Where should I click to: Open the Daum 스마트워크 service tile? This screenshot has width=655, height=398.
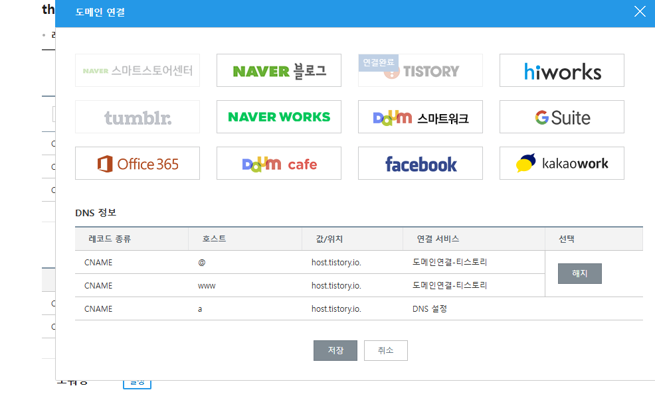421,117
